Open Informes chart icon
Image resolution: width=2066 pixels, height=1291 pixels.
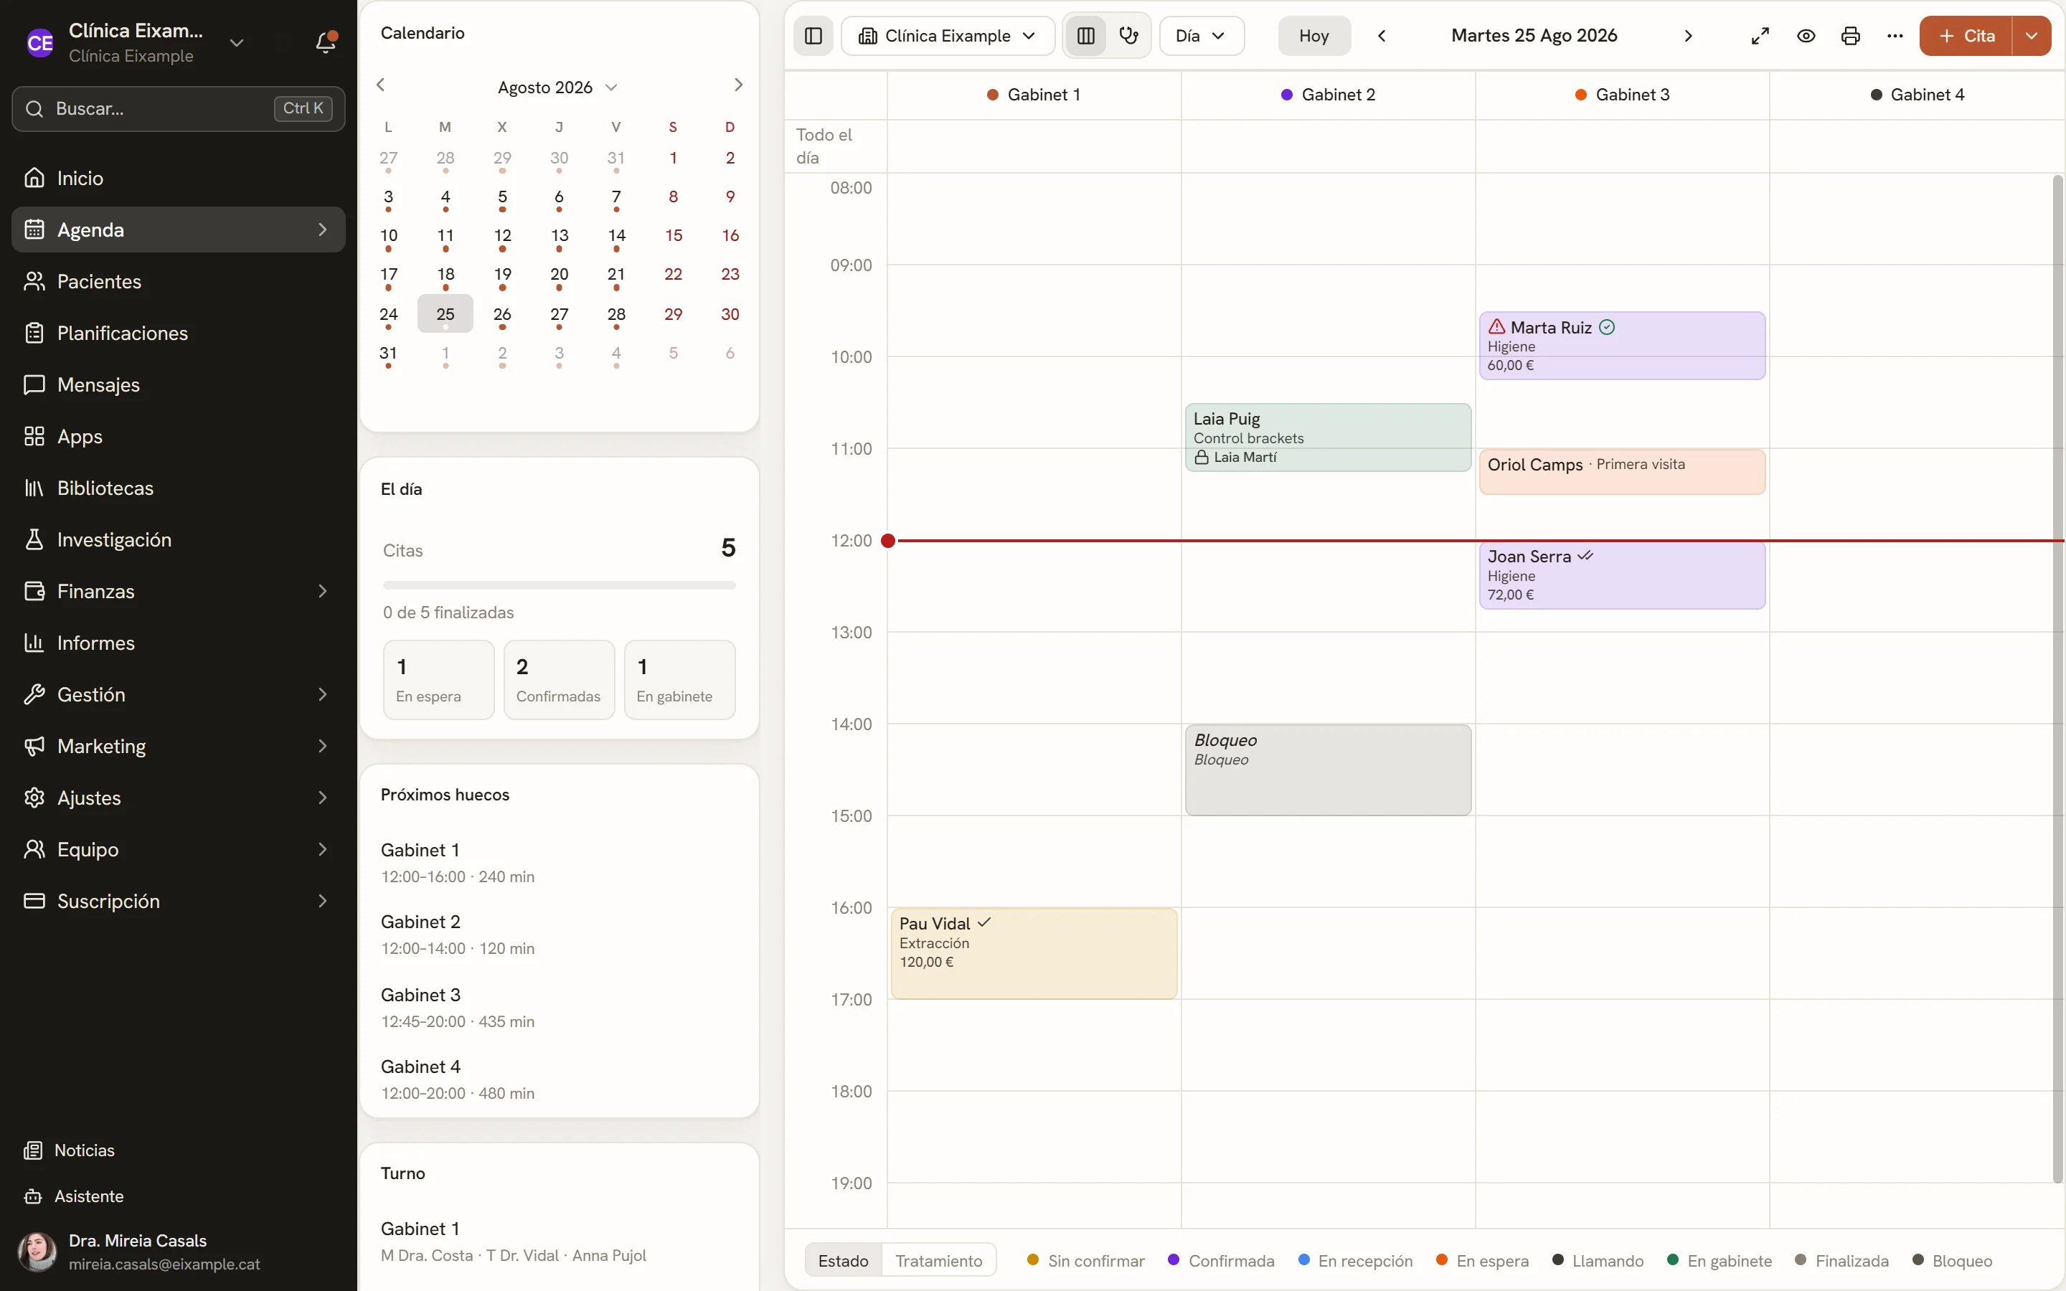pyautogui.click(x=34, y=643)
